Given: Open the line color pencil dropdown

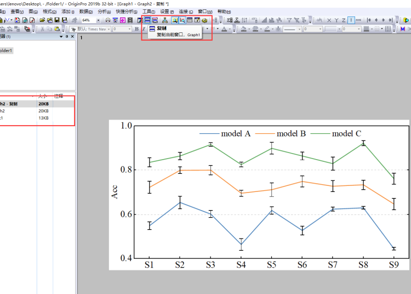Looking at the screenshot, I should click(x=272, y=29).
